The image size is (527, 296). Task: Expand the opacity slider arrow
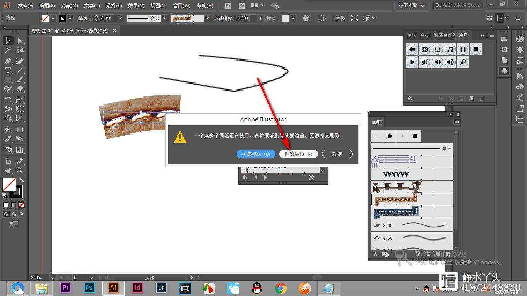[261, 18]
